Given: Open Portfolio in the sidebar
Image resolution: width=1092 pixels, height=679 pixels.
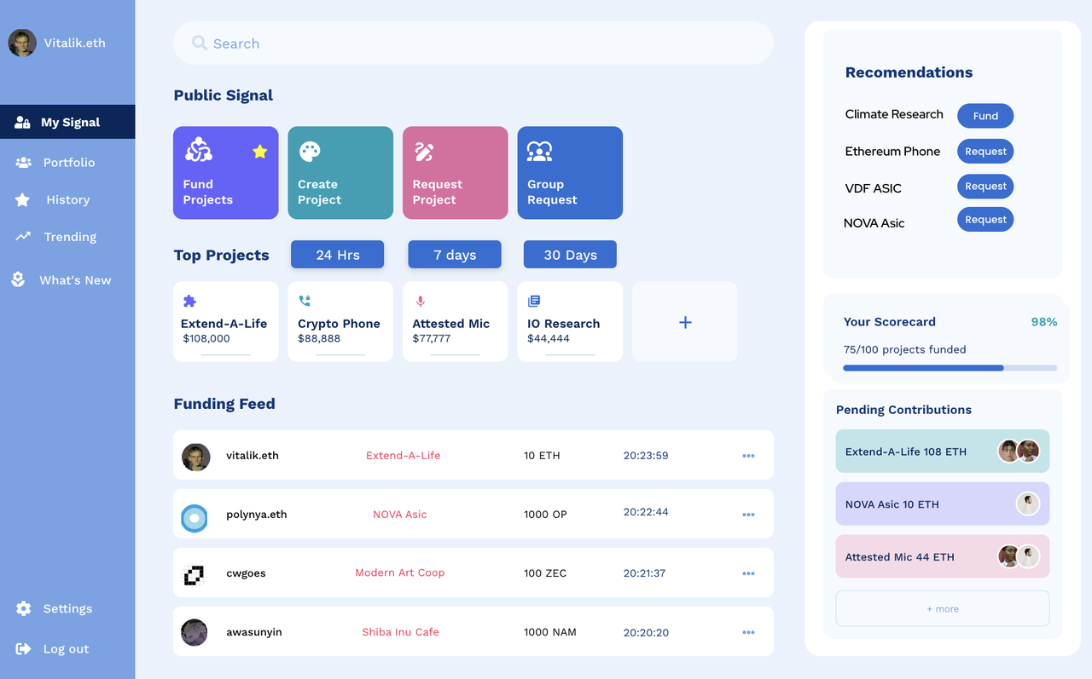Looking at the screenshot, I should click(68, 163).
